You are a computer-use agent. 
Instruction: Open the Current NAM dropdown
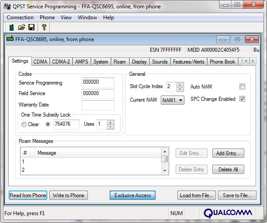coord(173,100)
